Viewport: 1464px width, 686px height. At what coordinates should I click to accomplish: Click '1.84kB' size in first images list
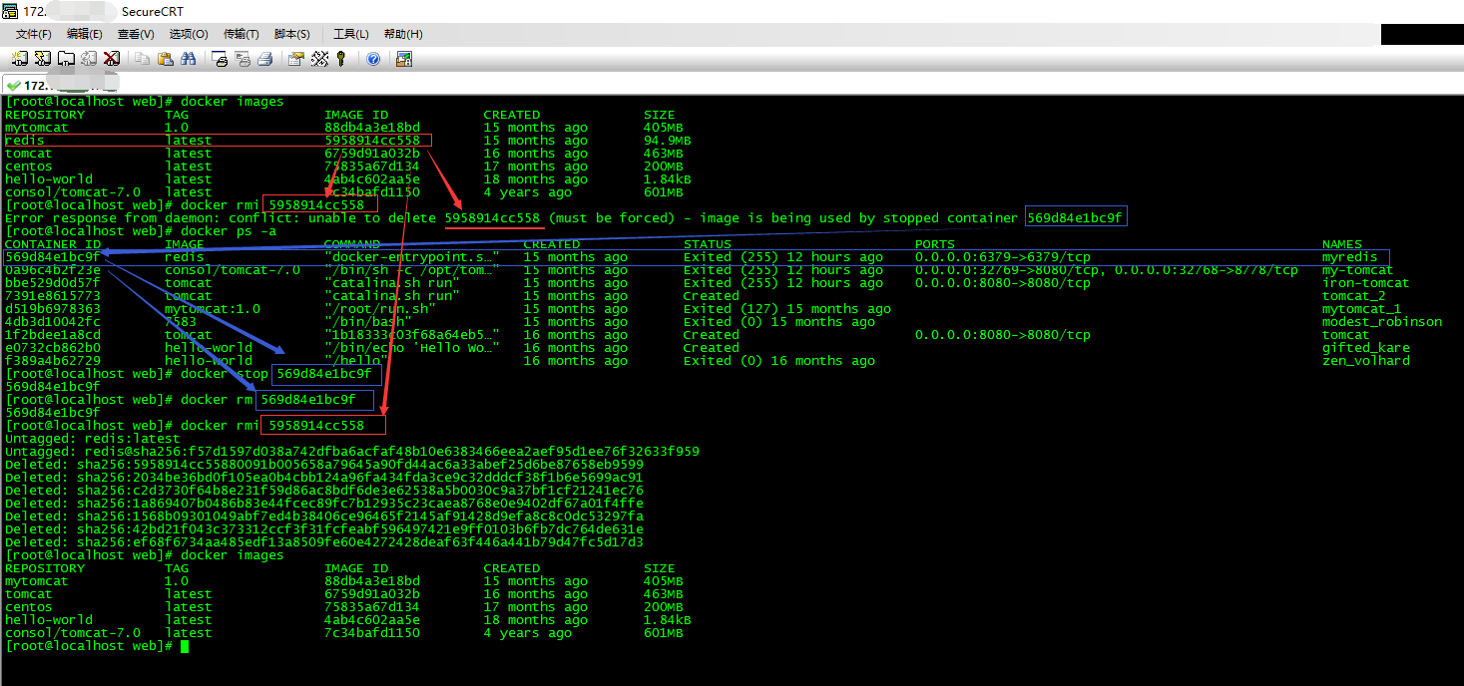point(668,179)
